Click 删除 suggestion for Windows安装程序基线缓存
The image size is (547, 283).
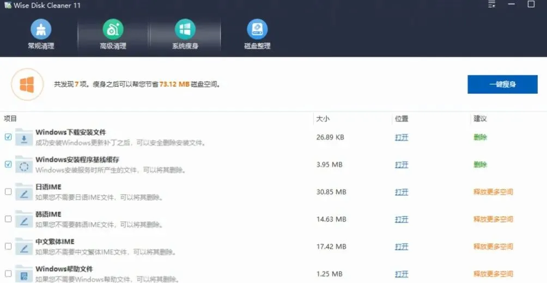(x=480, y=164)
